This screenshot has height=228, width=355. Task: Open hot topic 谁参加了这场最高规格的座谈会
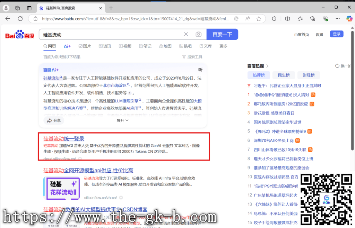282,168
